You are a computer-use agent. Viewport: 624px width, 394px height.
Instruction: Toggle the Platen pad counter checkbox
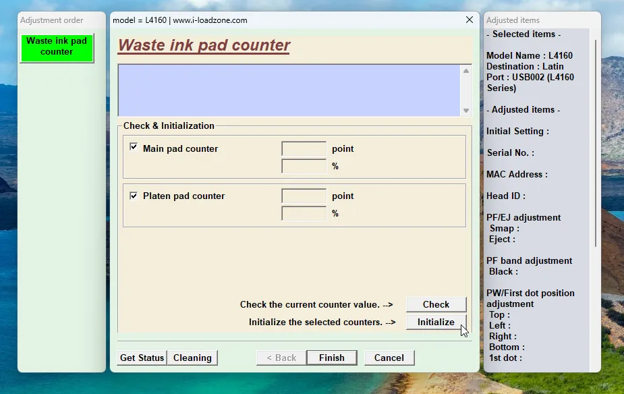(134, 195)
